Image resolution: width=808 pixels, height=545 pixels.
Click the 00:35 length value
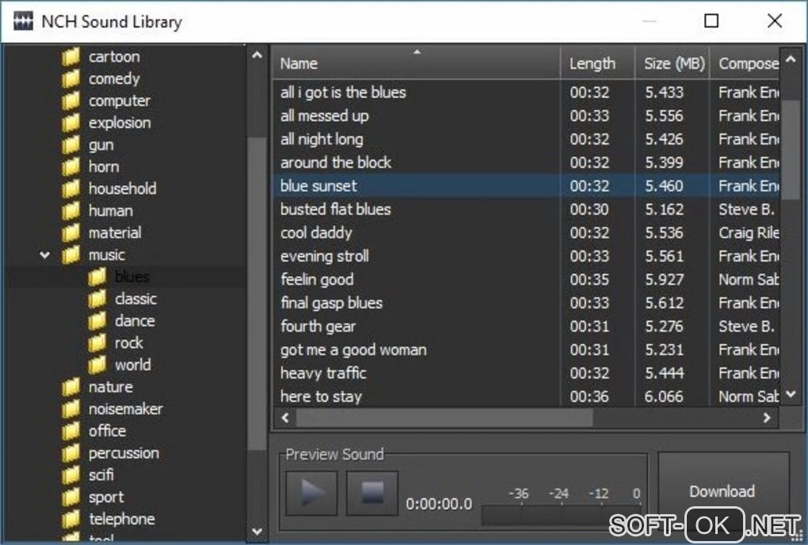tap(589, 280)
